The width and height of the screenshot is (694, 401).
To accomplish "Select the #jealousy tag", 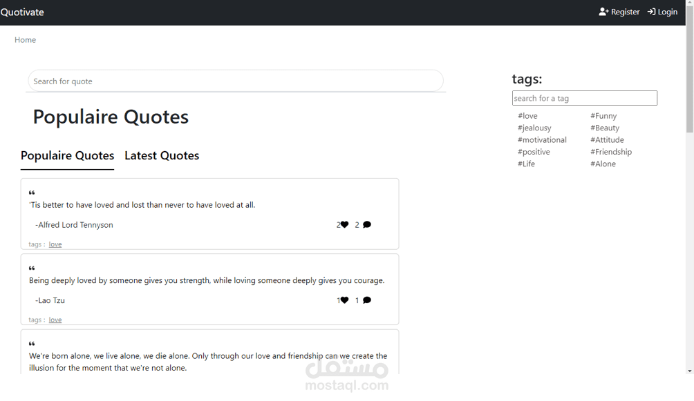I will coord(534,128).
